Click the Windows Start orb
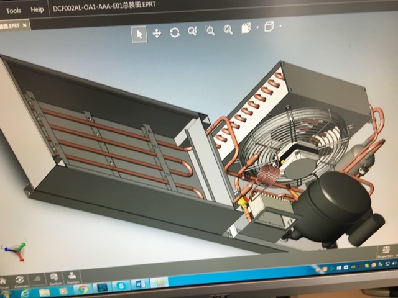398x298 pixels. click(6, 295)
